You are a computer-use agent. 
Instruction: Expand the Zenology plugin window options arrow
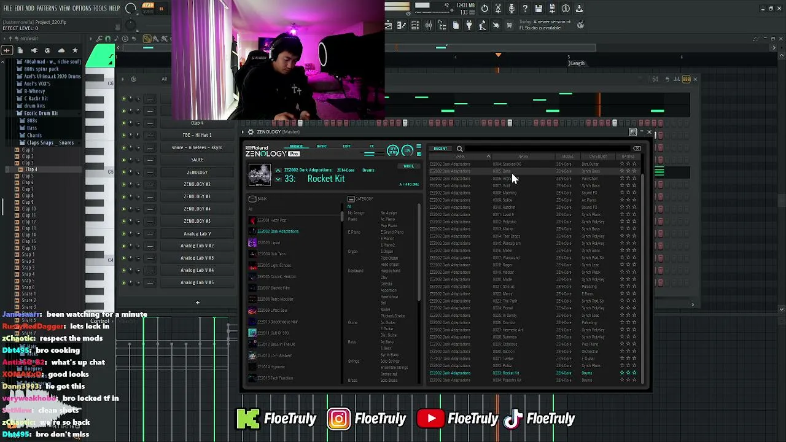pos(243,132)
